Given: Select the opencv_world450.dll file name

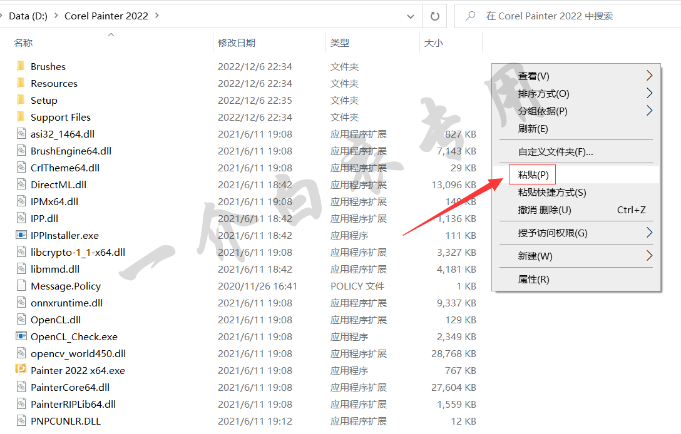Looking at the screenshot, I should (78, 354).
